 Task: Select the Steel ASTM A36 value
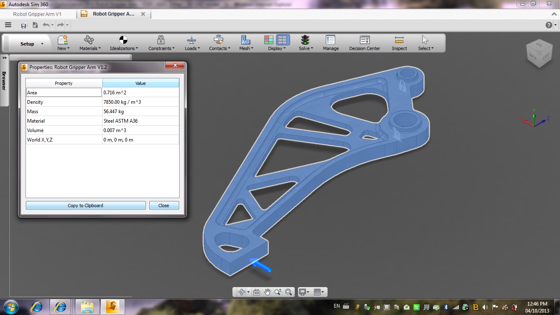pyautogui.click(x=141, y=121)
